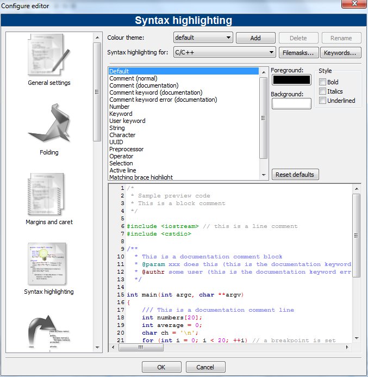Click the Reset defaults button

click(295, 175)
